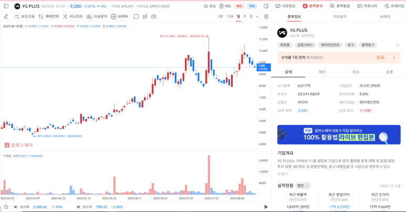Click the square fullscreen chart icon
This screenshot has height=212, width=406.
(x=136, y=17)
